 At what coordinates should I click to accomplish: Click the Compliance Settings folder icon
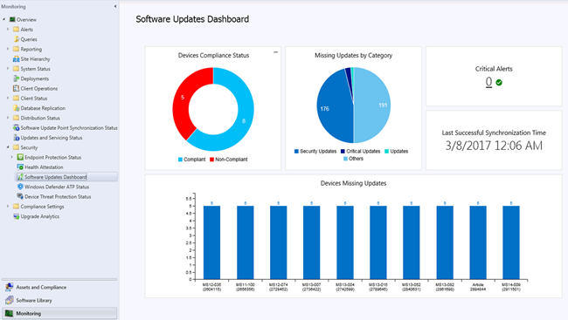[16, 207]
